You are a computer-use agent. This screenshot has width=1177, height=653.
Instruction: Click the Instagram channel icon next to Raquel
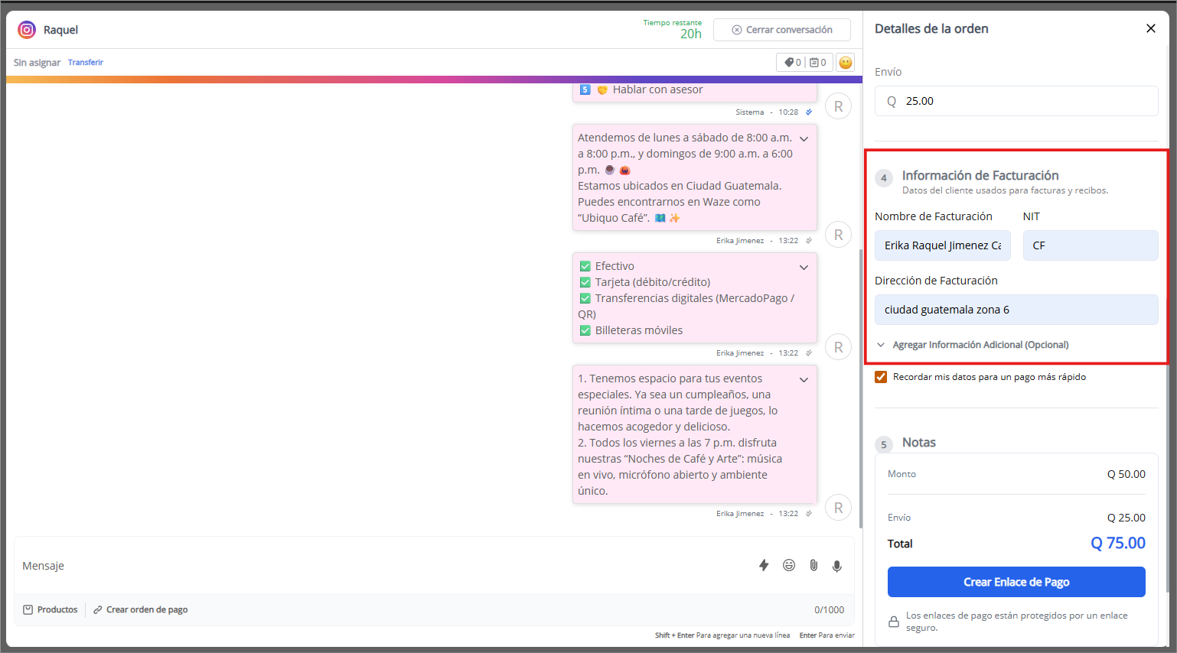tap(27, 30)
